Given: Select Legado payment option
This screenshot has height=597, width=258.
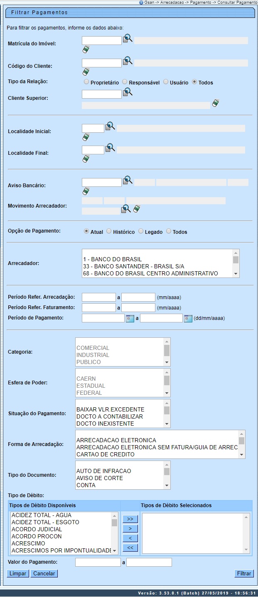Looking at the screenshot, I should [x=141, y=231].
